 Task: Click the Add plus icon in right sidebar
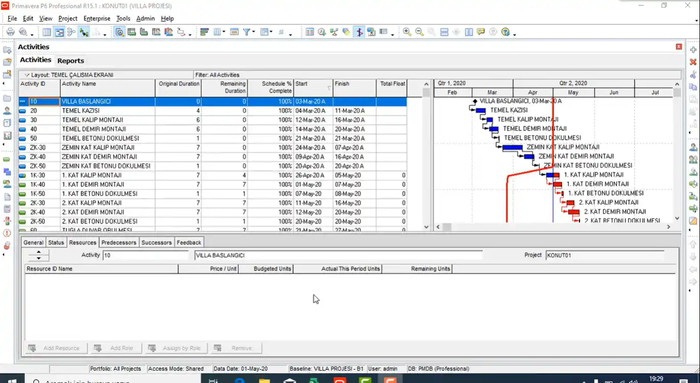[693, 50]
